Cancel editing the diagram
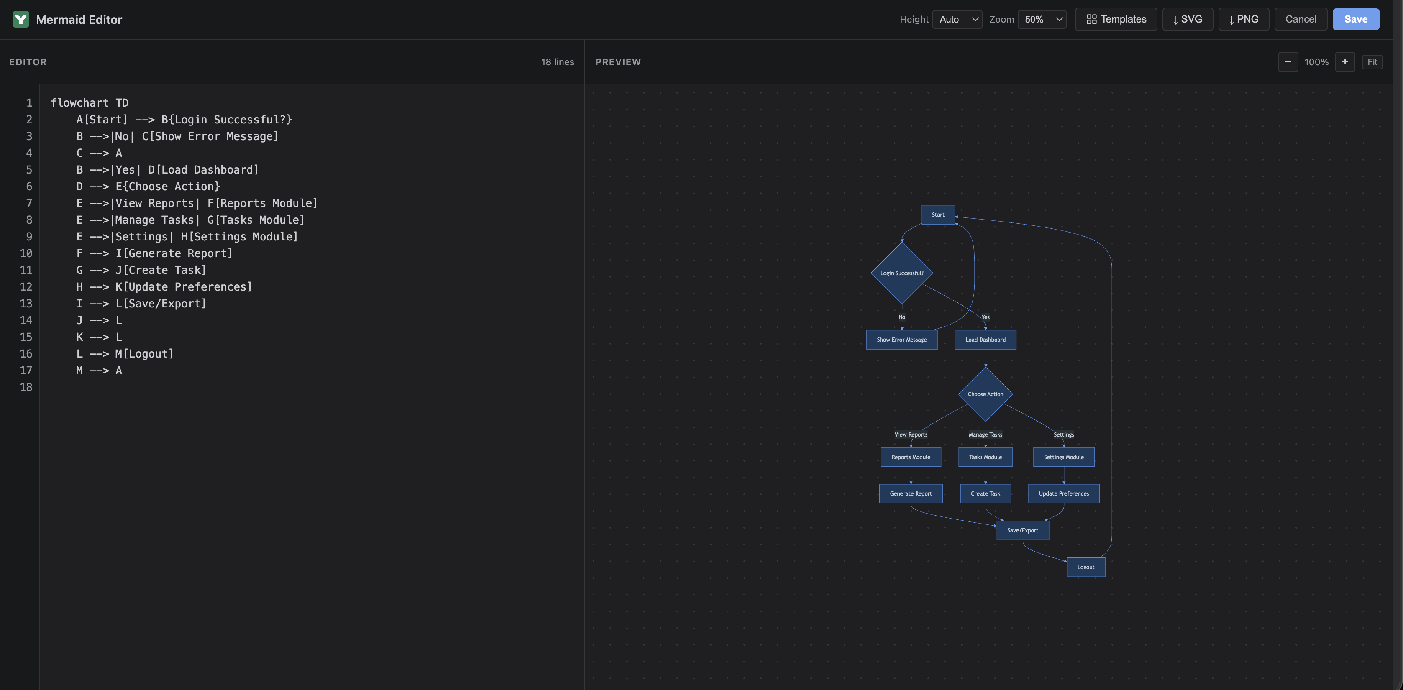The image size is (1403, 690). pos(1301,19)
